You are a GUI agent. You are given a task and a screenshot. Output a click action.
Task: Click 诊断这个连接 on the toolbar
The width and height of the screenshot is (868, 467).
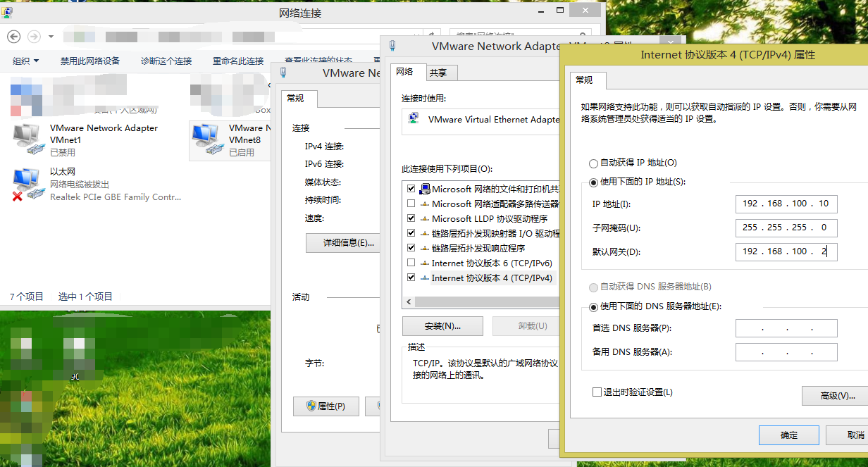click(166, 61)
